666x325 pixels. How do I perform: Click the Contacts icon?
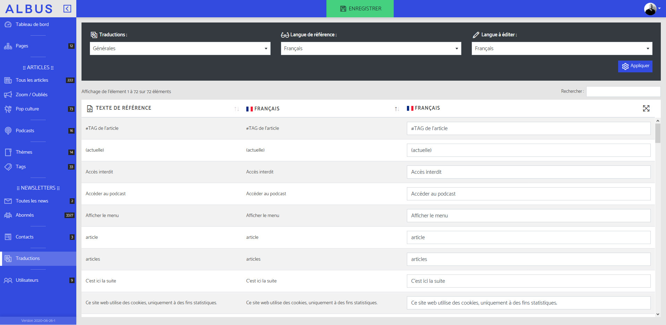(8, 237)
